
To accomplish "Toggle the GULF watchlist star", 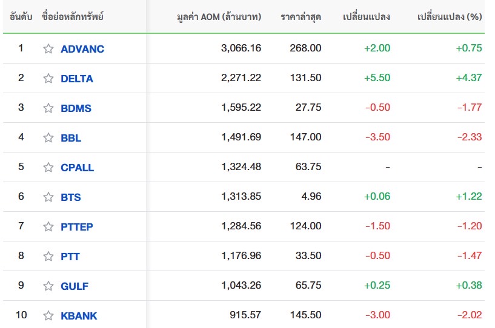I will pyautogui.click(x=48, y=286).
